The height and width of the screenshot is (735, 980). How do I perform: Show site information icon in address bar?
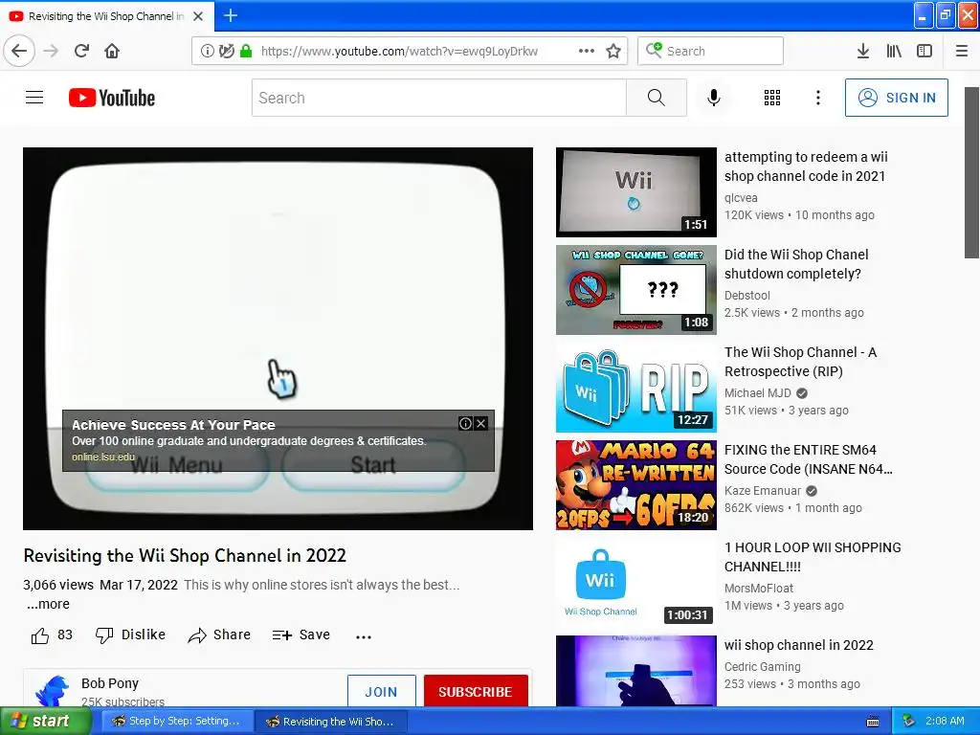pos(207,51)
